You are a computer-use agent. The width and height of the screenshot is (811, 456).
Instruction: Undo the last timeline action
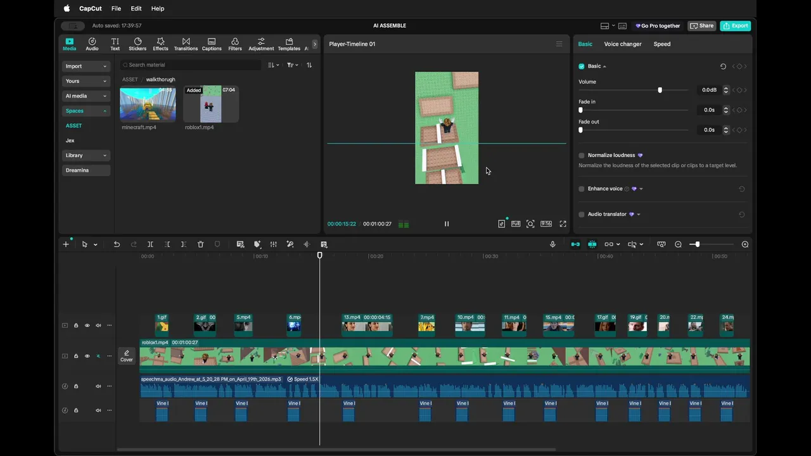coord(117,244)
